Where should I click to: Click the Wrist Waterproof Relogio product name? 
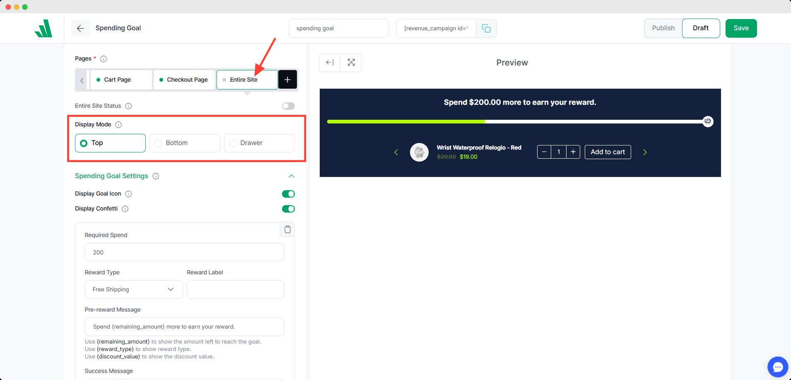pyautogui.click(x=479, y=148)
